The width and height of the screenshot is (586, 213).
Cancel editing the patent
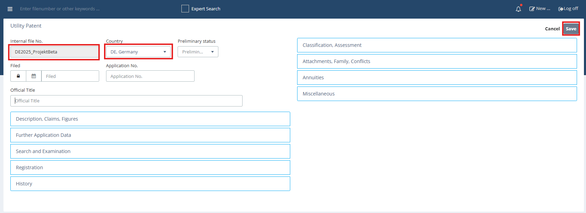552,29
